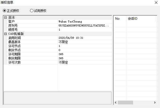Collapse the CAD机械版 section
160x108 pixels.
pos(5,34)
